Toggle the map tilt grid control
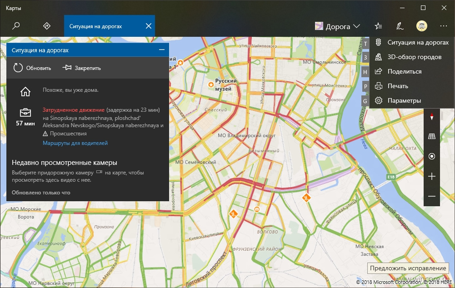 (432, 136)
